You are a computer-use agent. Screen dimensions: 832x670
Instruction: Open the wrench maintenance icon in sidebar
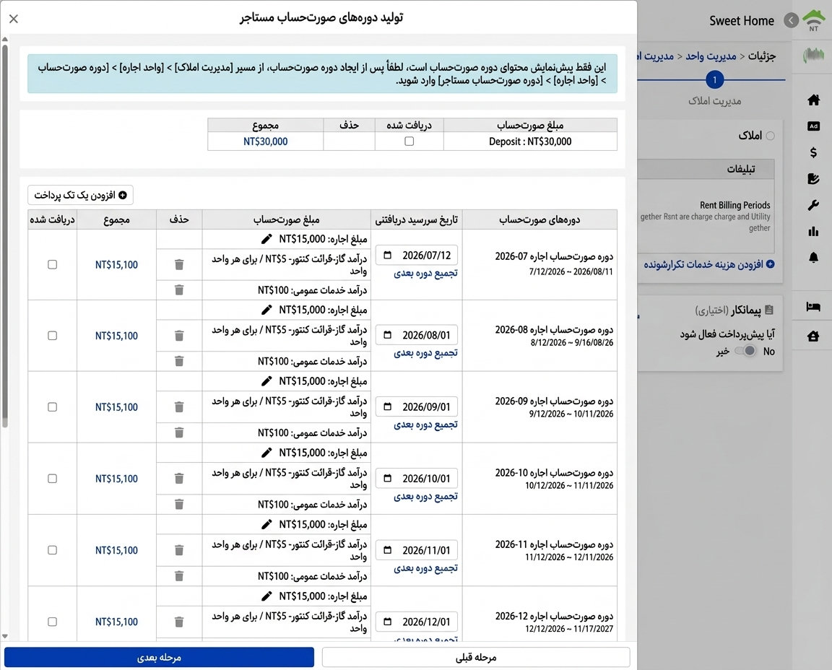pos(813,205)
